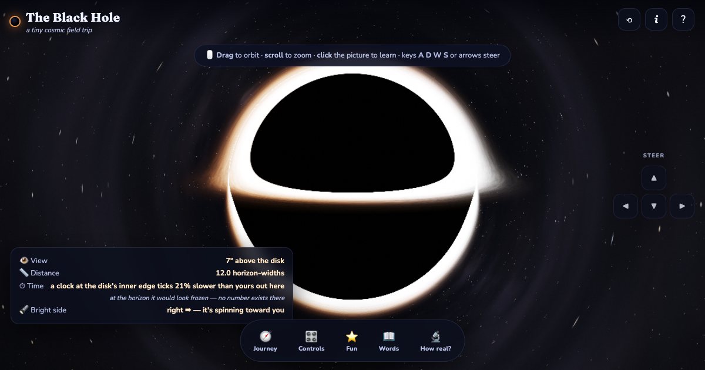The width and height of the screenshot is (705, 370).
Task: Click the black hole picture to learn
Action: point(352,186)
